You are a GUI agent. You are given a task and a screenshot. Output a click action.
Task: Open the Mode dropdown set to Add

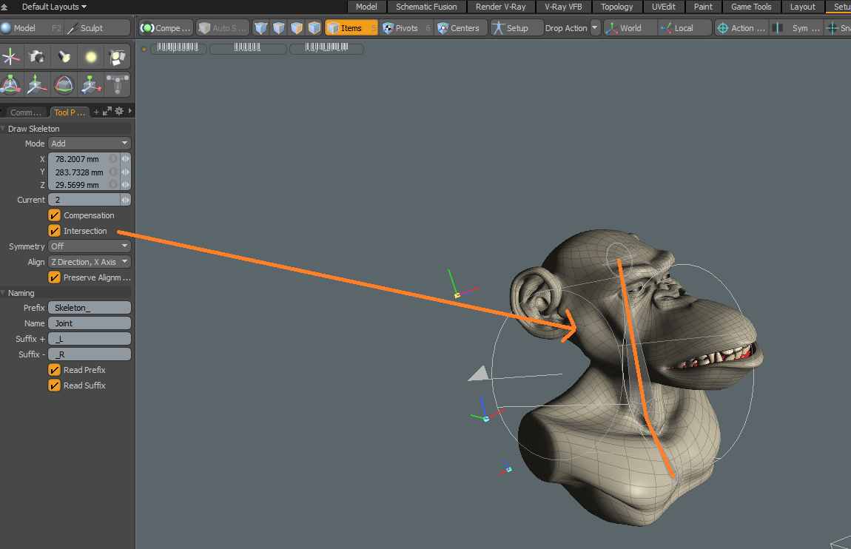click(x=89, y=144)
